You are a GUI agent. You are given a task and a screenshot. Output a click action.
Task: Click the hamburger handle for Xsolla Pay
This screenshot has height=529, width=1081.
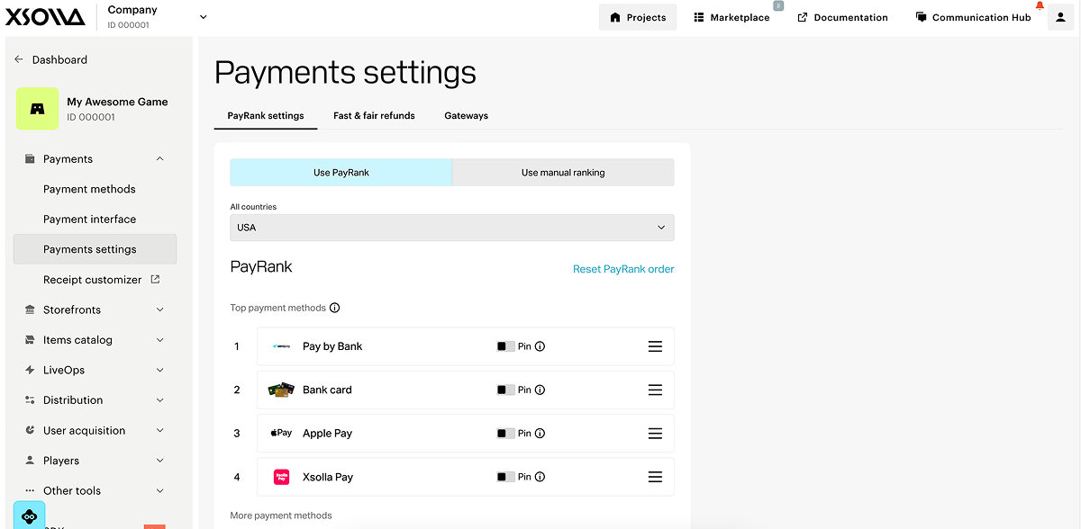point(655,477)
